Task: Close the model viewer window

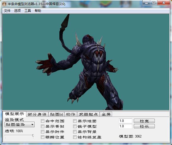Action: click(x=164, y=3)
